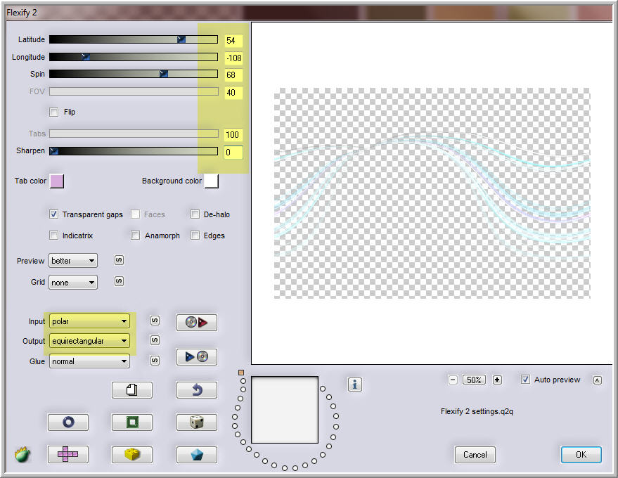Open the Background color swatch
618x478 pixels.
[211, 181]
